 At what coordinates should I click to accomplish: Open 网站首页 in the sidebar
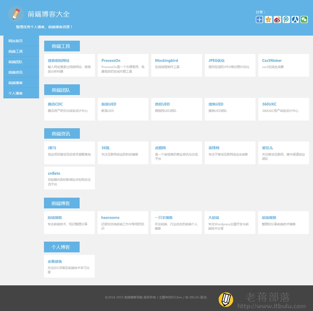point(21,41)
